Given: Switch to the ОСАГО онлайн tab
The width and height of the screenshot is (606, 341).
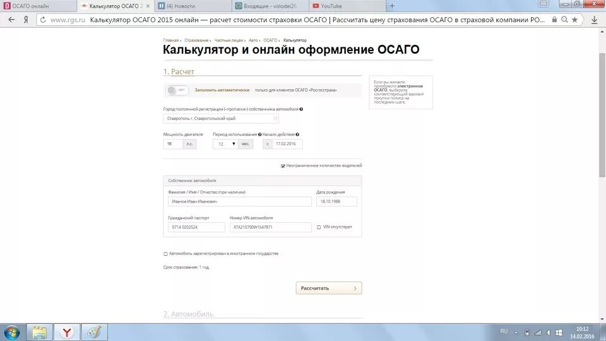Looking at the screenshot, I should [39, 6].
